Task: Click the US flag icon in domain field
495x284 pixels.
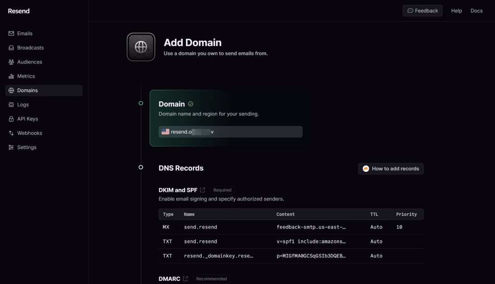Action: click(x=166, y=132)
